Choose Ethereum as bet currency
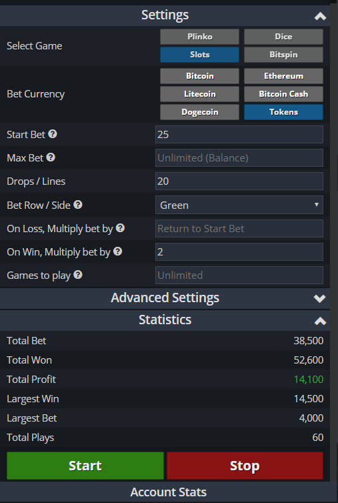This screenshot has height=503, width=338. [283, 76]
